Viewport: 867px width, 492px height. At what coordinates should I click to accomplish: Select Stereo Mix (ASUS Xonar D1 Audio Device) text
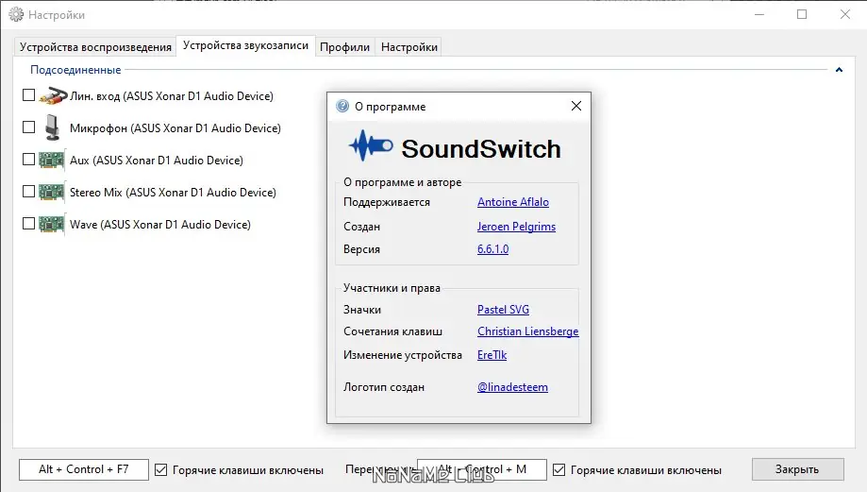173,193
